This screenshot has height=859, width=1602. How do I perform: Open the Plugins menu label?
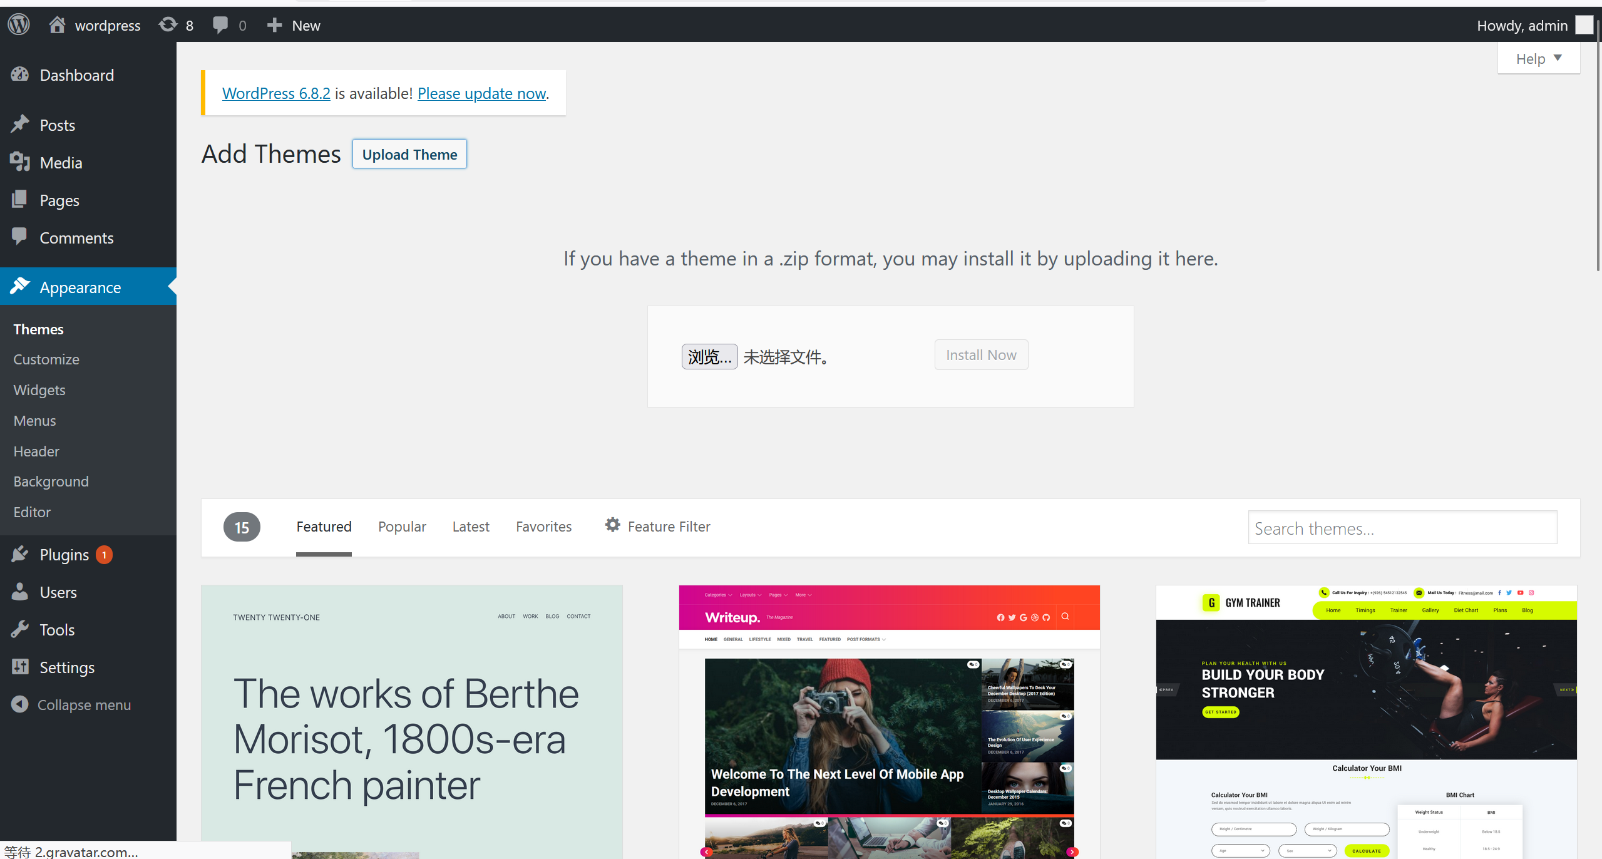tap(64, 555)
